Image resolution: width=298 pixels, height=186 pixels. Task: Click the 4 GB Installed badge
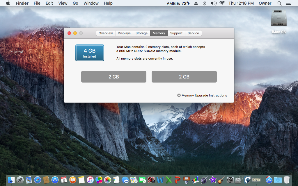(90, 53)
